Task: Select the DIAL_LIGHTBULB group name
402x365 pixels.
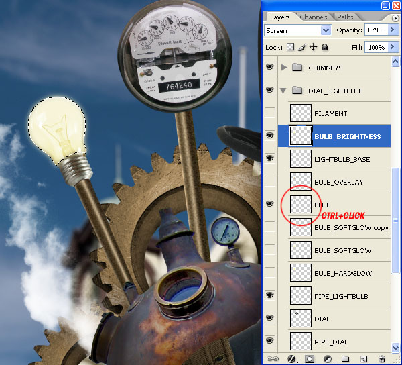Action: tap(336, 91)
